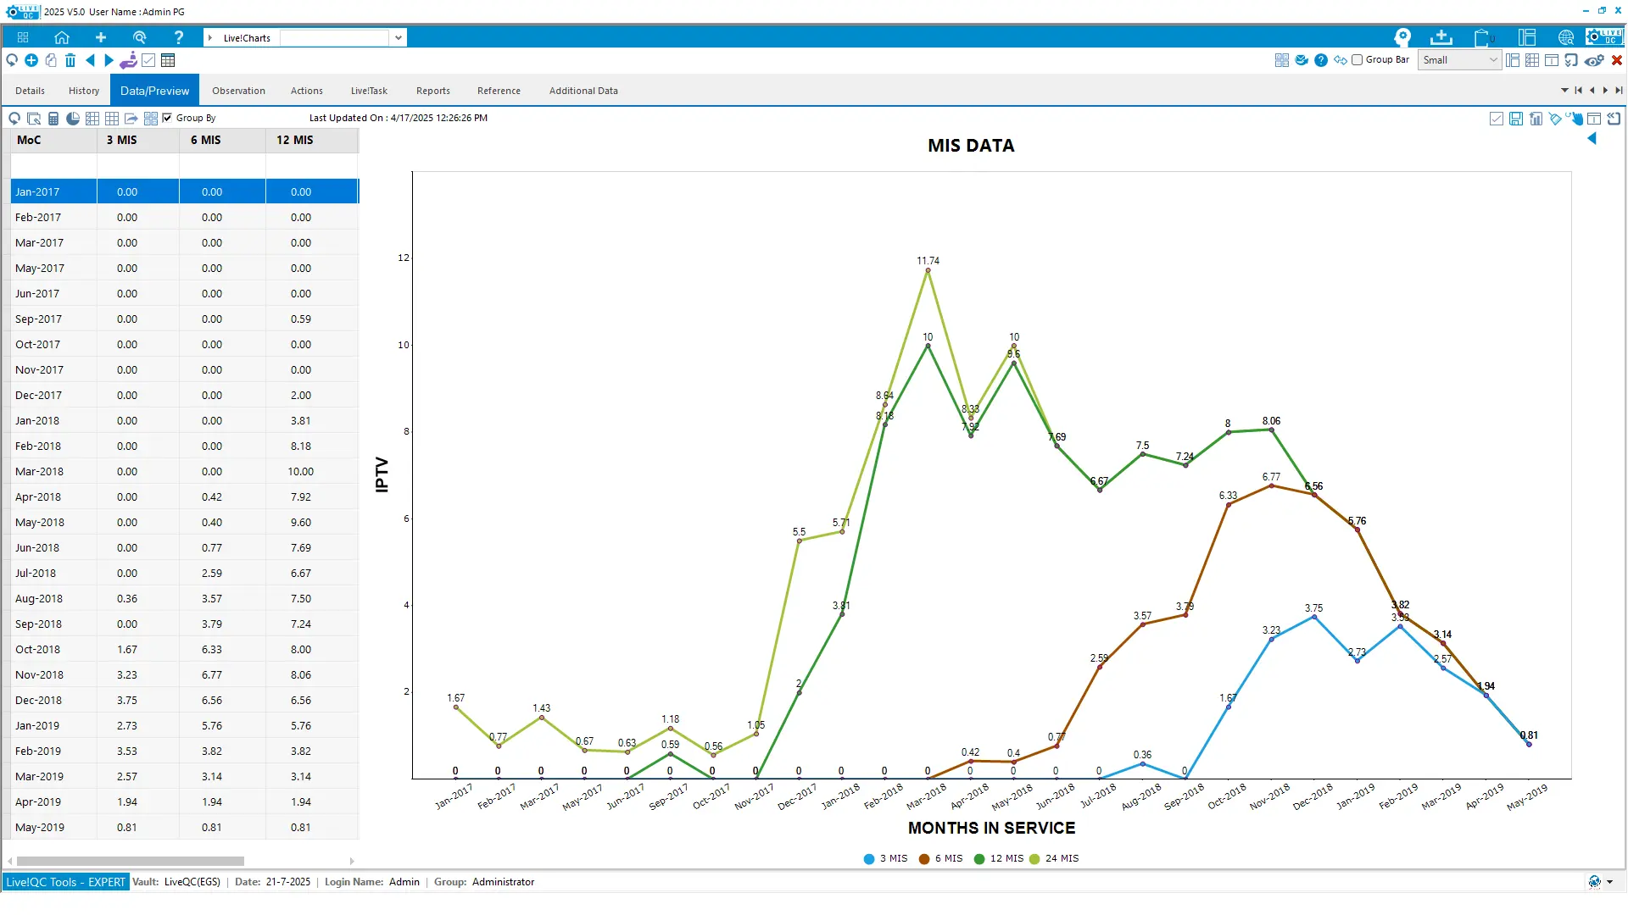Click the 6 MIS legend item
The image size is (1628, 915).
pyautogui.click(x=941, y=858)
